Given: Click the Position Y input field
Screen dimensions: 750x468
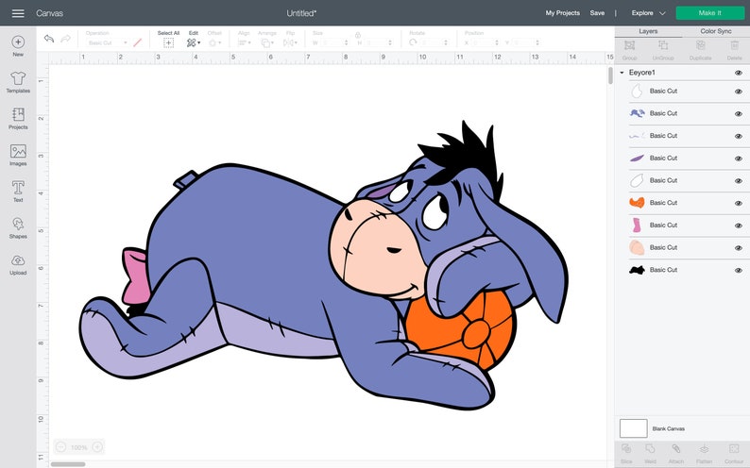Looking at the screenshot, I should (525, 43).
